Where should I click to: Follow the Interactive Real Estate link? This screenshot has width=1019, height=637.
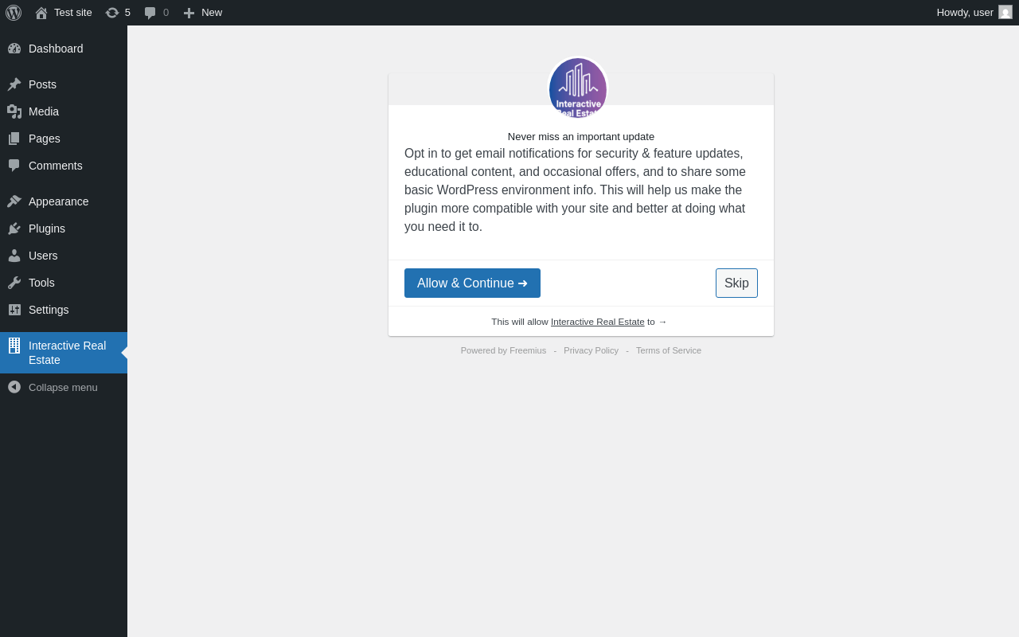tap(598, 322)
